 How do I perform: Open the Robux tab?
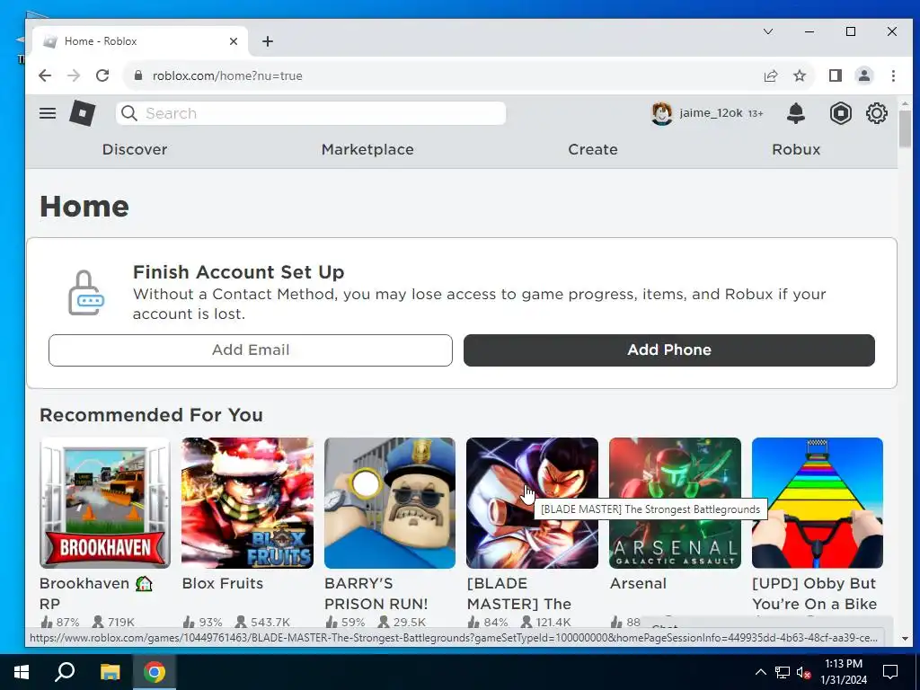tap(796, 150)
